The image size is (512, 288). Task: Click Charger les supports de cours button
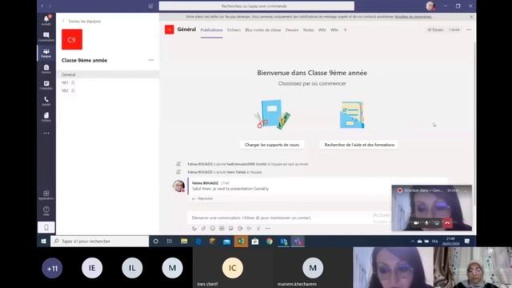point(272,145)
